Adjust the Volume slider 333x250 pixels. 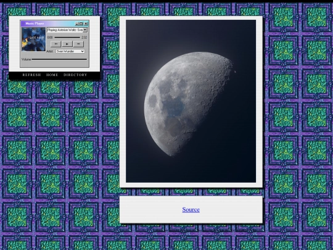pos(59,59)
